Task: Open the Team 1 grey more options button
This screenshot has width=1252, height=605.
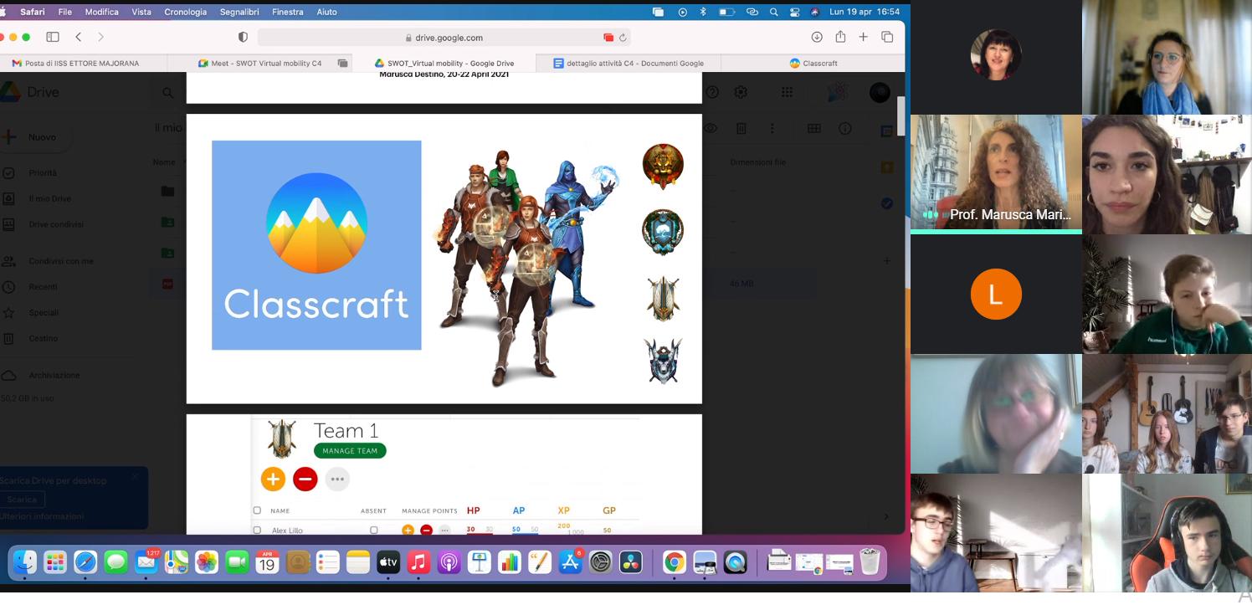Action: pyautogui.click(x=337, y=479)
